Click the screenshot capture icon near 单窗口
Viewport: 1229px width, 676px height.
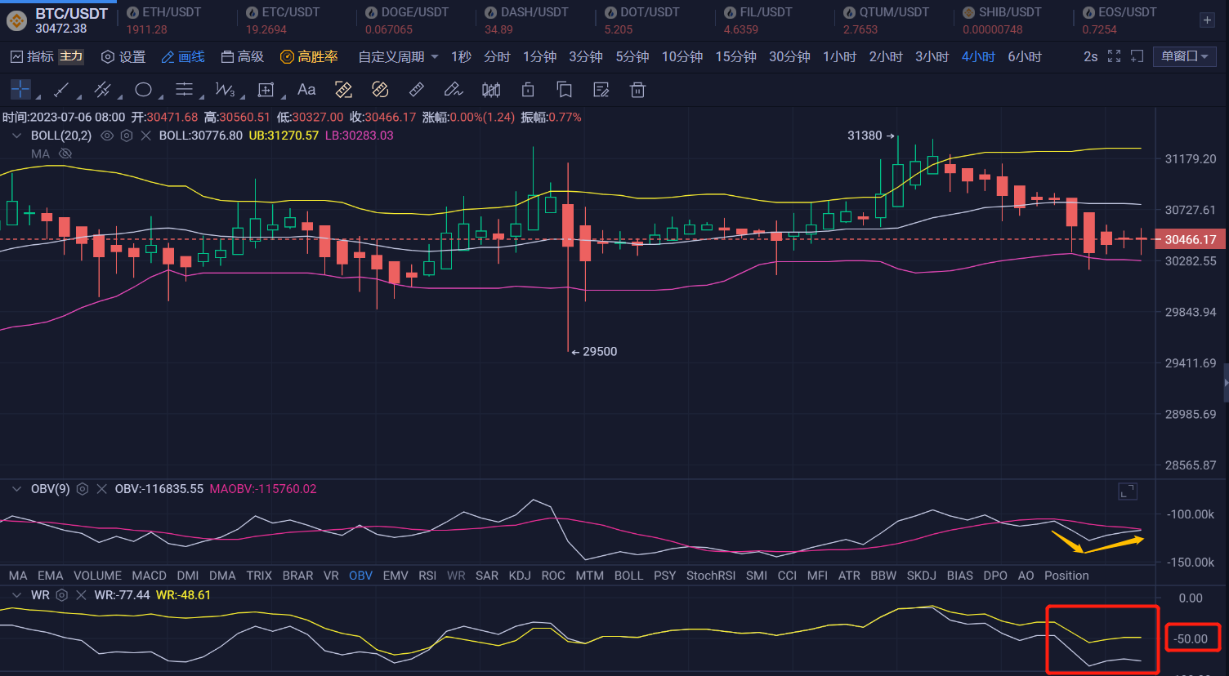(1137, 56)
